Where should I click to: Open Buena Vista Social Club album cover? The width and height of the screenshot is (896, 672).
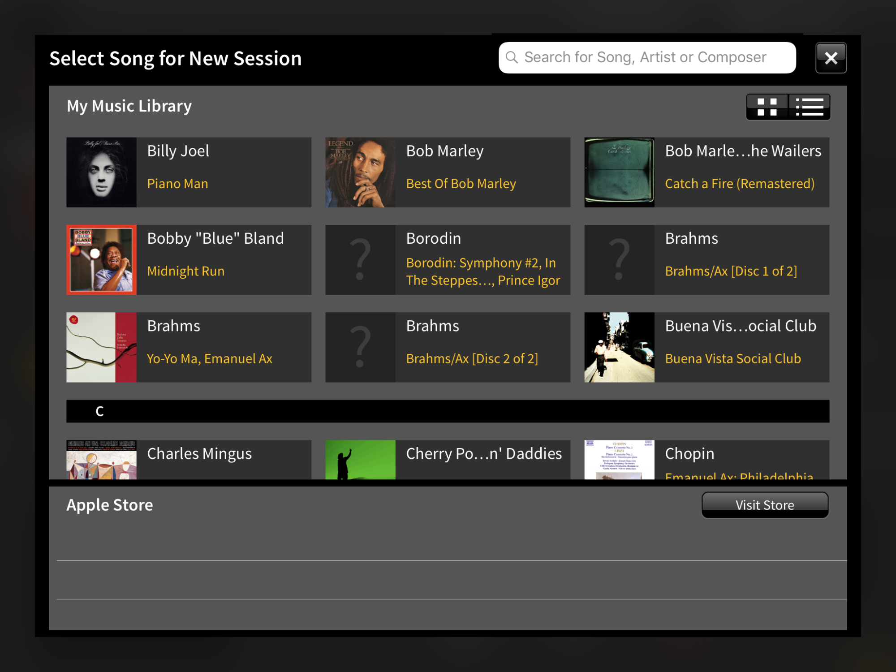point(619,347)
